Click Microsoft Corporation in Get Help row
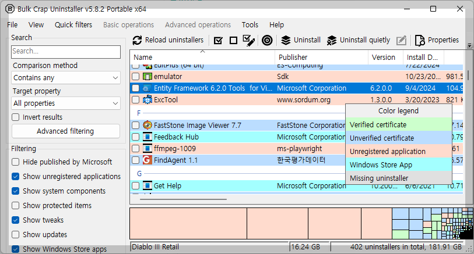474x254 pixels. 311,185
